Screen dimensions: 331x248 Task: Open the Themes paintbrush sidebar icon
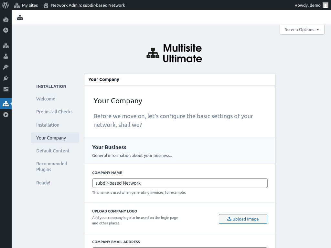6,67
